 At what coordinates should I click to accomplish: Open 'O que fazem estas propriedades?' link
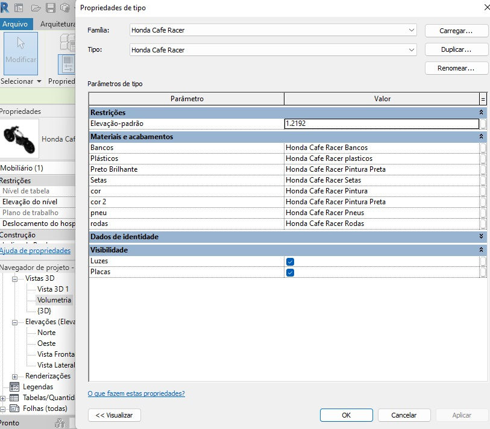point(136,393)
